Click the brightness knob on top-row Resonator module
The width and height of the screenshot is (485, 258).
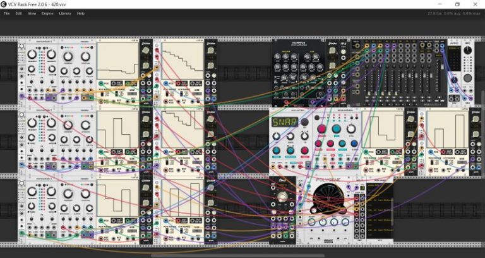pos(64,71)
